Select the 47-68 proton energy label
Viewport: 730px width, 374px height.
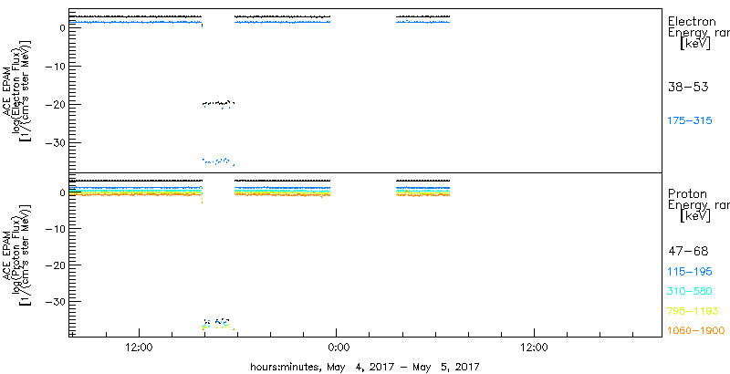click(x=688, y=252)
